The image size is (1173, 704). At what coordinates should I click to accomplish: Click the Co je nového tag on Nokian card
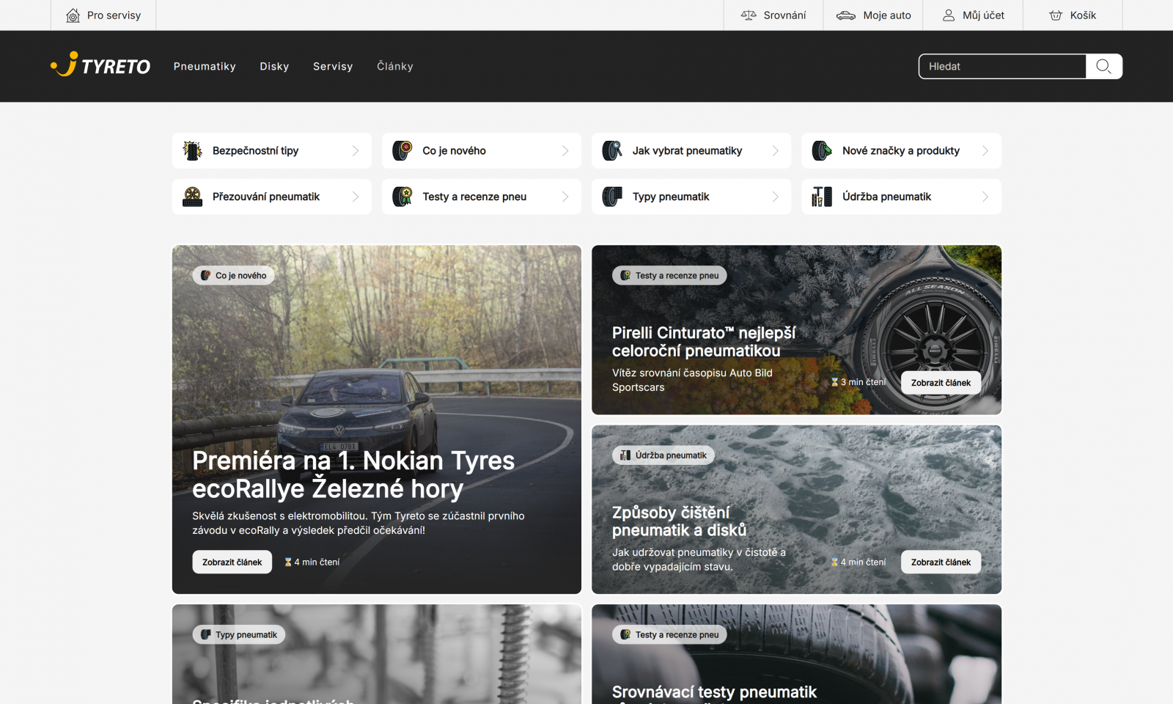coord(234,276)
